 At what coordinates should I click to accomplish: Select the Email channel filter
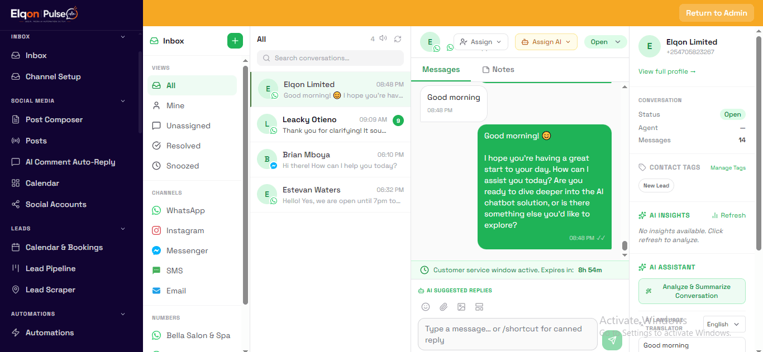192,291
